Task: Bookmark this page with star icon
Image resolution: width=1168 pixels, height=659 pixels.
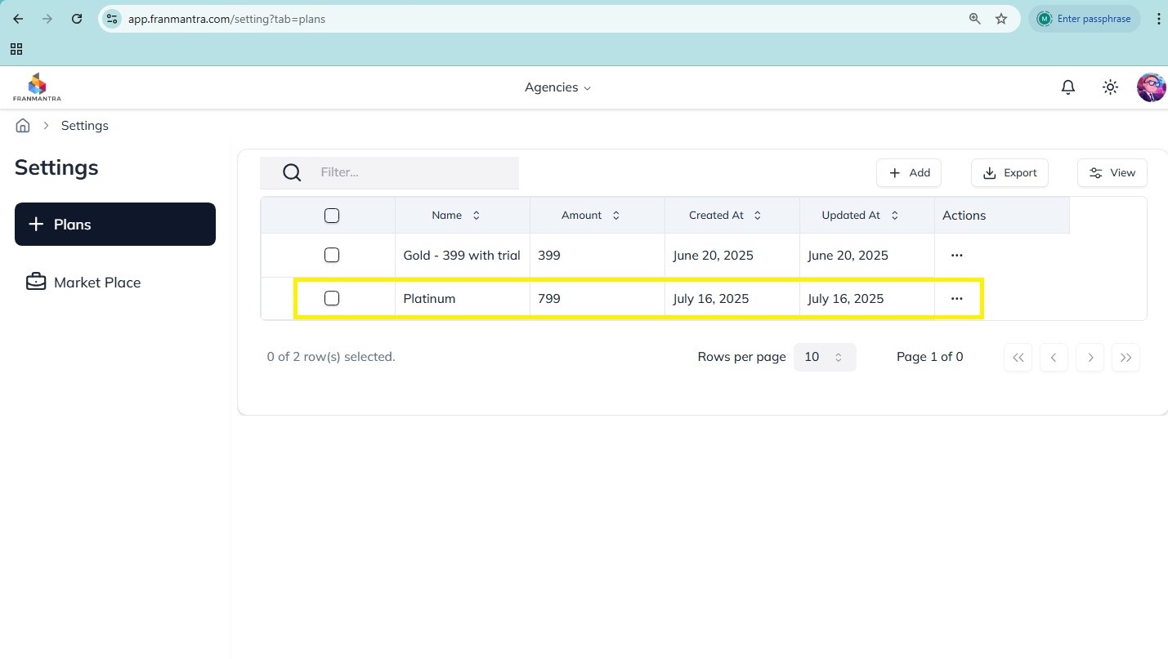Action: 1001,19
